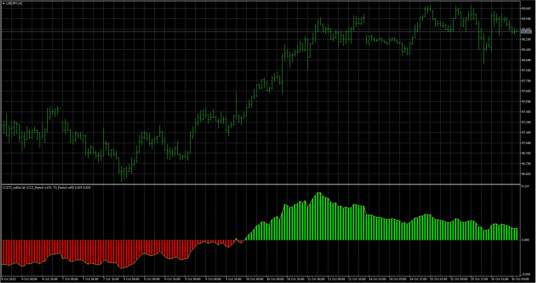Screen dimensions: 536x283
Task: Click the 97.790 price axis label
Action: pyautogui.click(x=526, y=81)
